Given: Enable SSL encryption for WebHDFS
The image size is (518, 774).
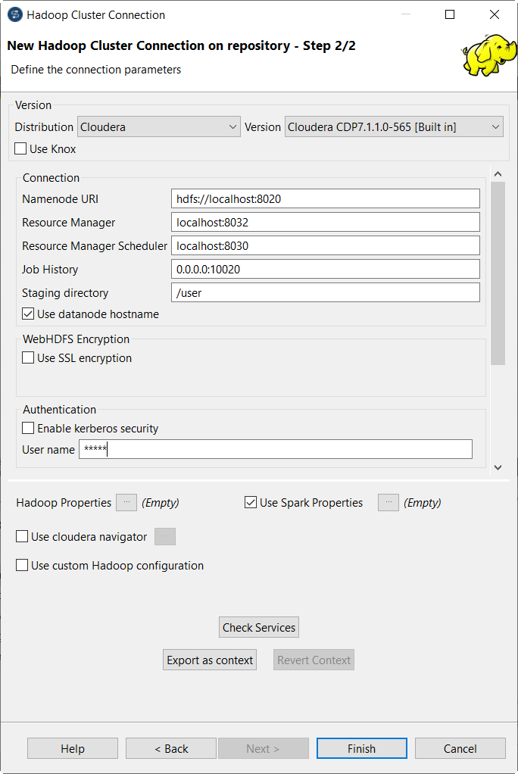Looking at the screenshot, I should 28,358.
